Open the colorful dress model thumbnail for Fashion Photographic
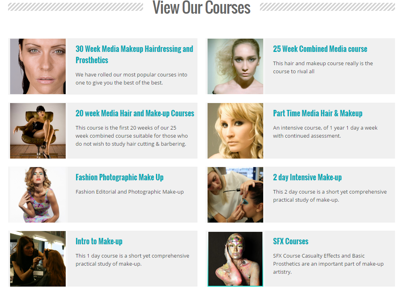This screenshot has width=397, height=289. tap(38, 195)
